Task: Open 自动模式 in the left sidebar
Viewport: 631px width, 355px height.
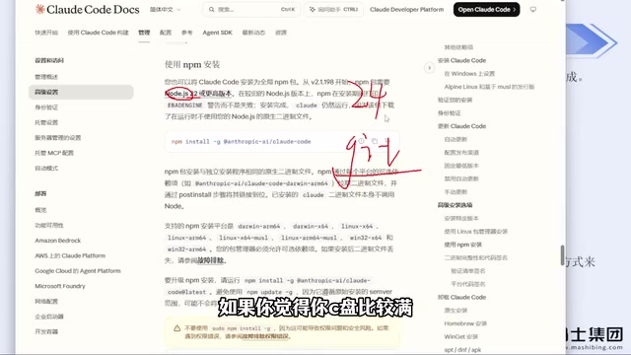Action: point(46,169)
